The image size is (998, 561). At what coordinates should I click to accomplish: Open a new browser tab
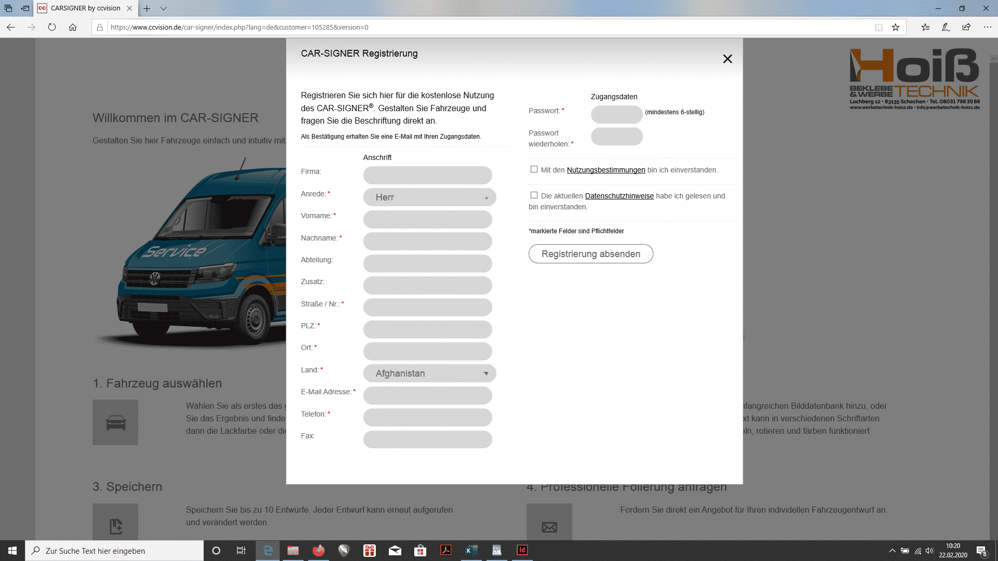pyautogui.click(x=147, y=8)
